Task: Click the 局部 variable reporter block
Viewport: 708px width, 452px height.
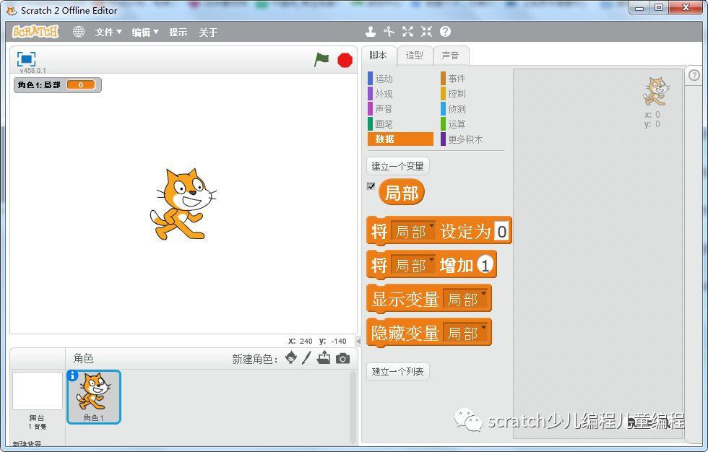Action: 402,193
